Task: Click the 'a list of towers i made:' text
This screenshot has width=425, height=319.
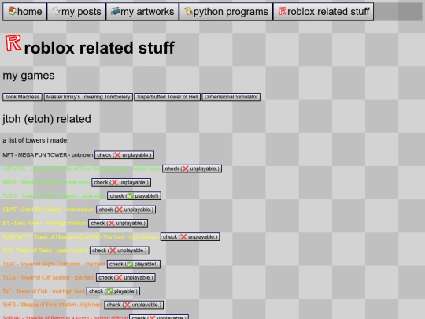Action: click(x=35, y=140)
